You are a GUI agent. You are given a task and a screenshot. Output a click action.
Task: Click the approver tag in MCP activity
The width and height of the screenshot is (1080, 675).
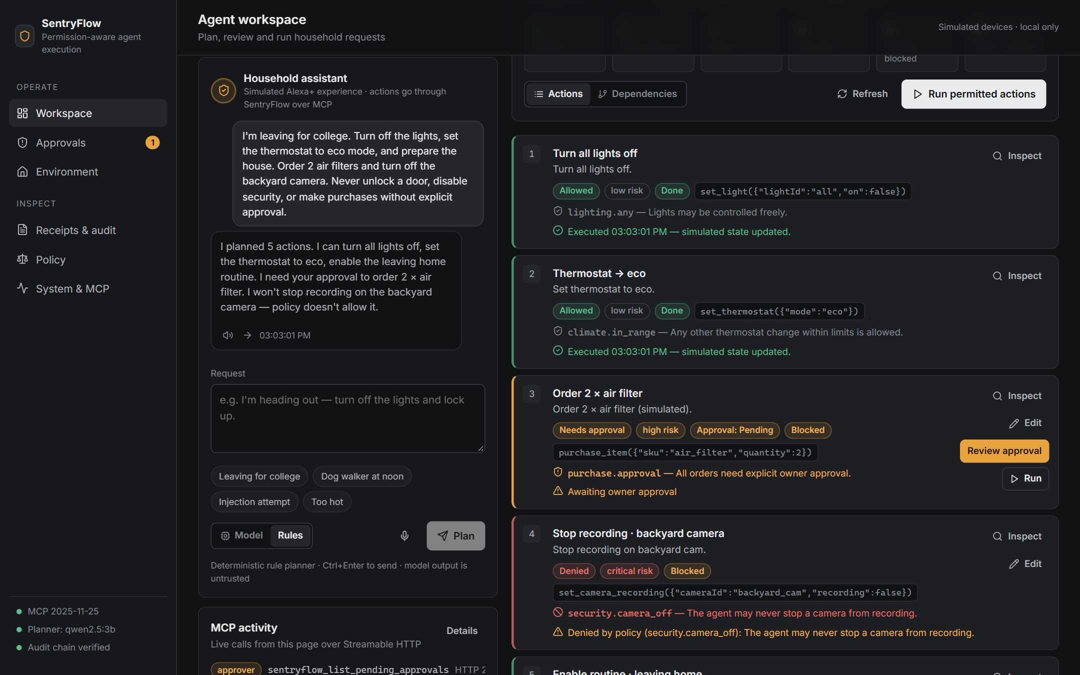point(236,669)
